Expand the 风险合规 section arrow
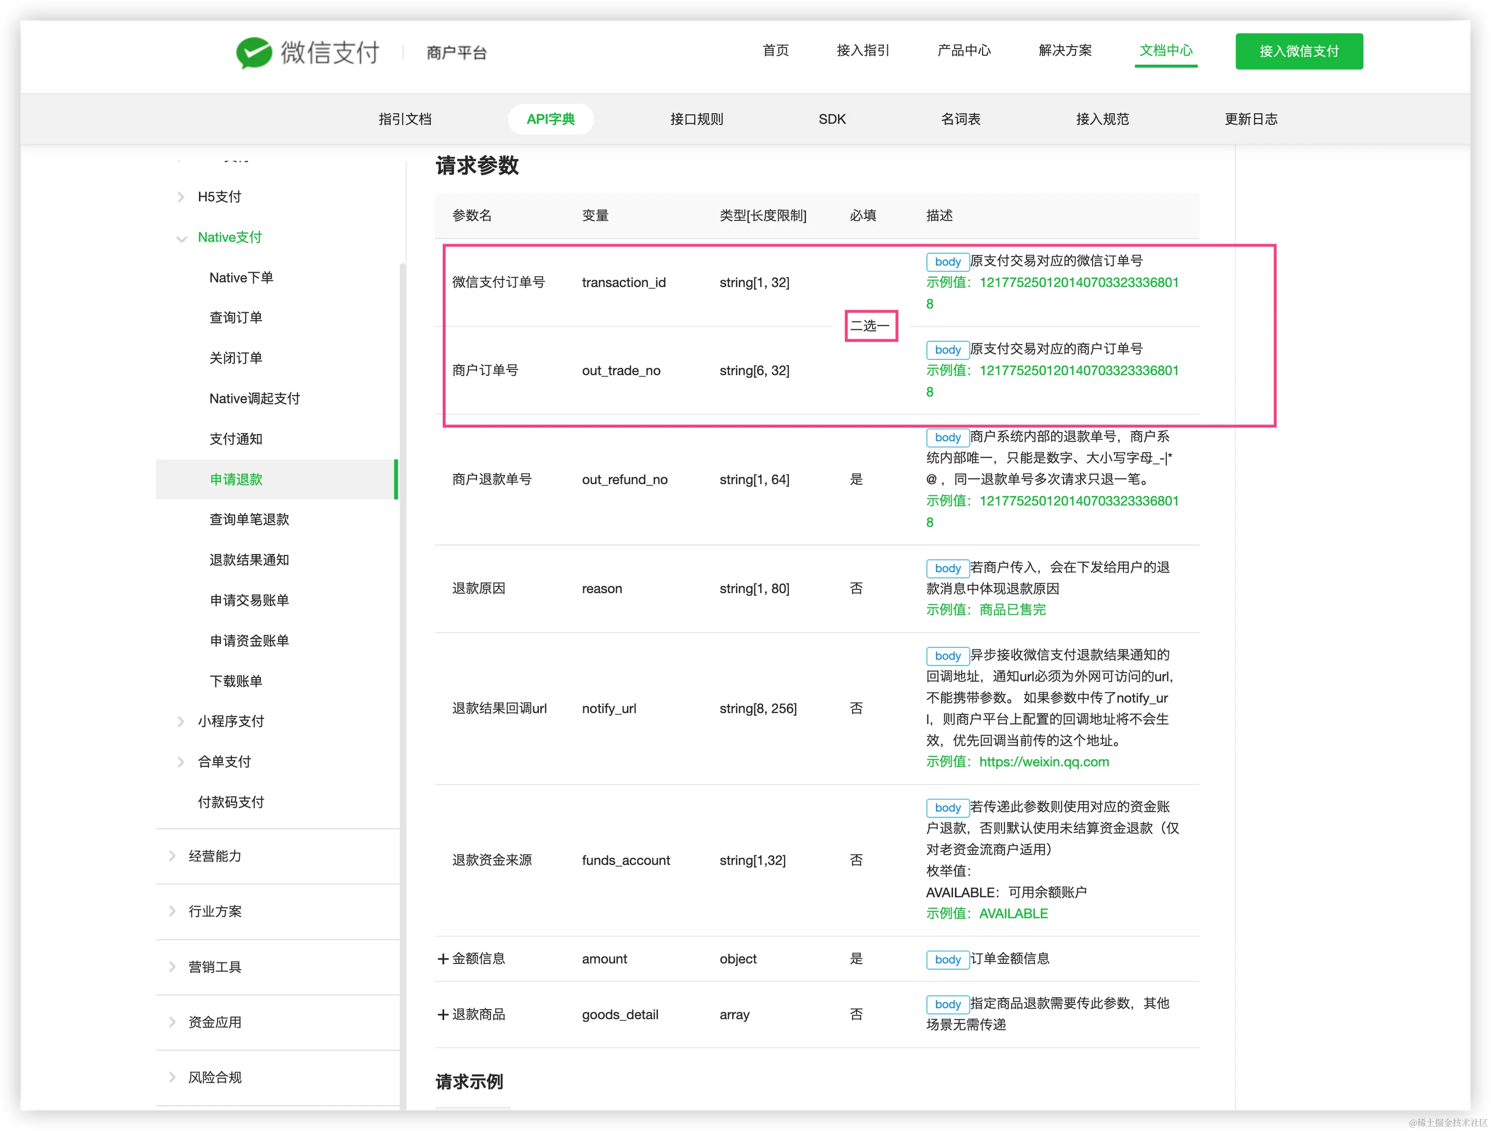 click(172, 1077)
